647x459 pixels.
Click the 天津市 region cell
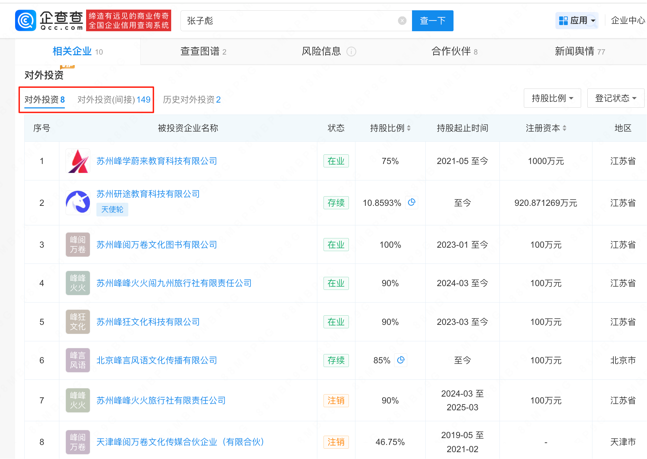click(623, 442)
